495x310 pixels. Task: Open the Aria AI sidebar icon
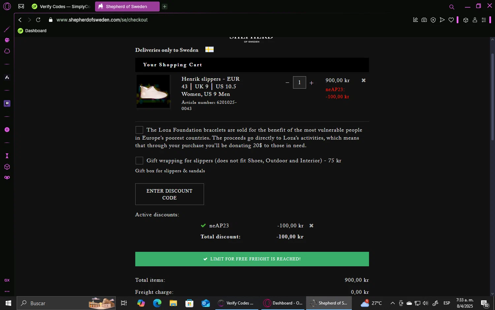(x=7, y=77)
